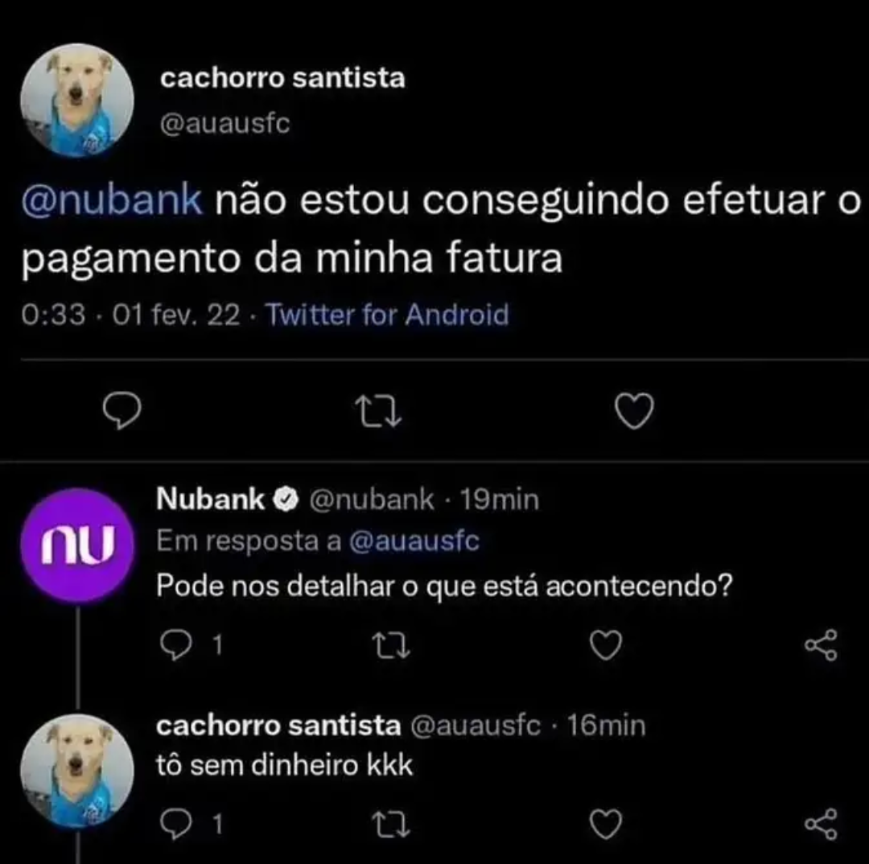The image size is (869, 864).
Task: Open the @nubank mention in main tweet
Action: pyautogui.click(x=111, y=201)
